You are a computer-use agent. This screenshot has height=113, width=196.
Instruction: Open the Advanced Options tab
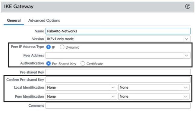(44, 20)
